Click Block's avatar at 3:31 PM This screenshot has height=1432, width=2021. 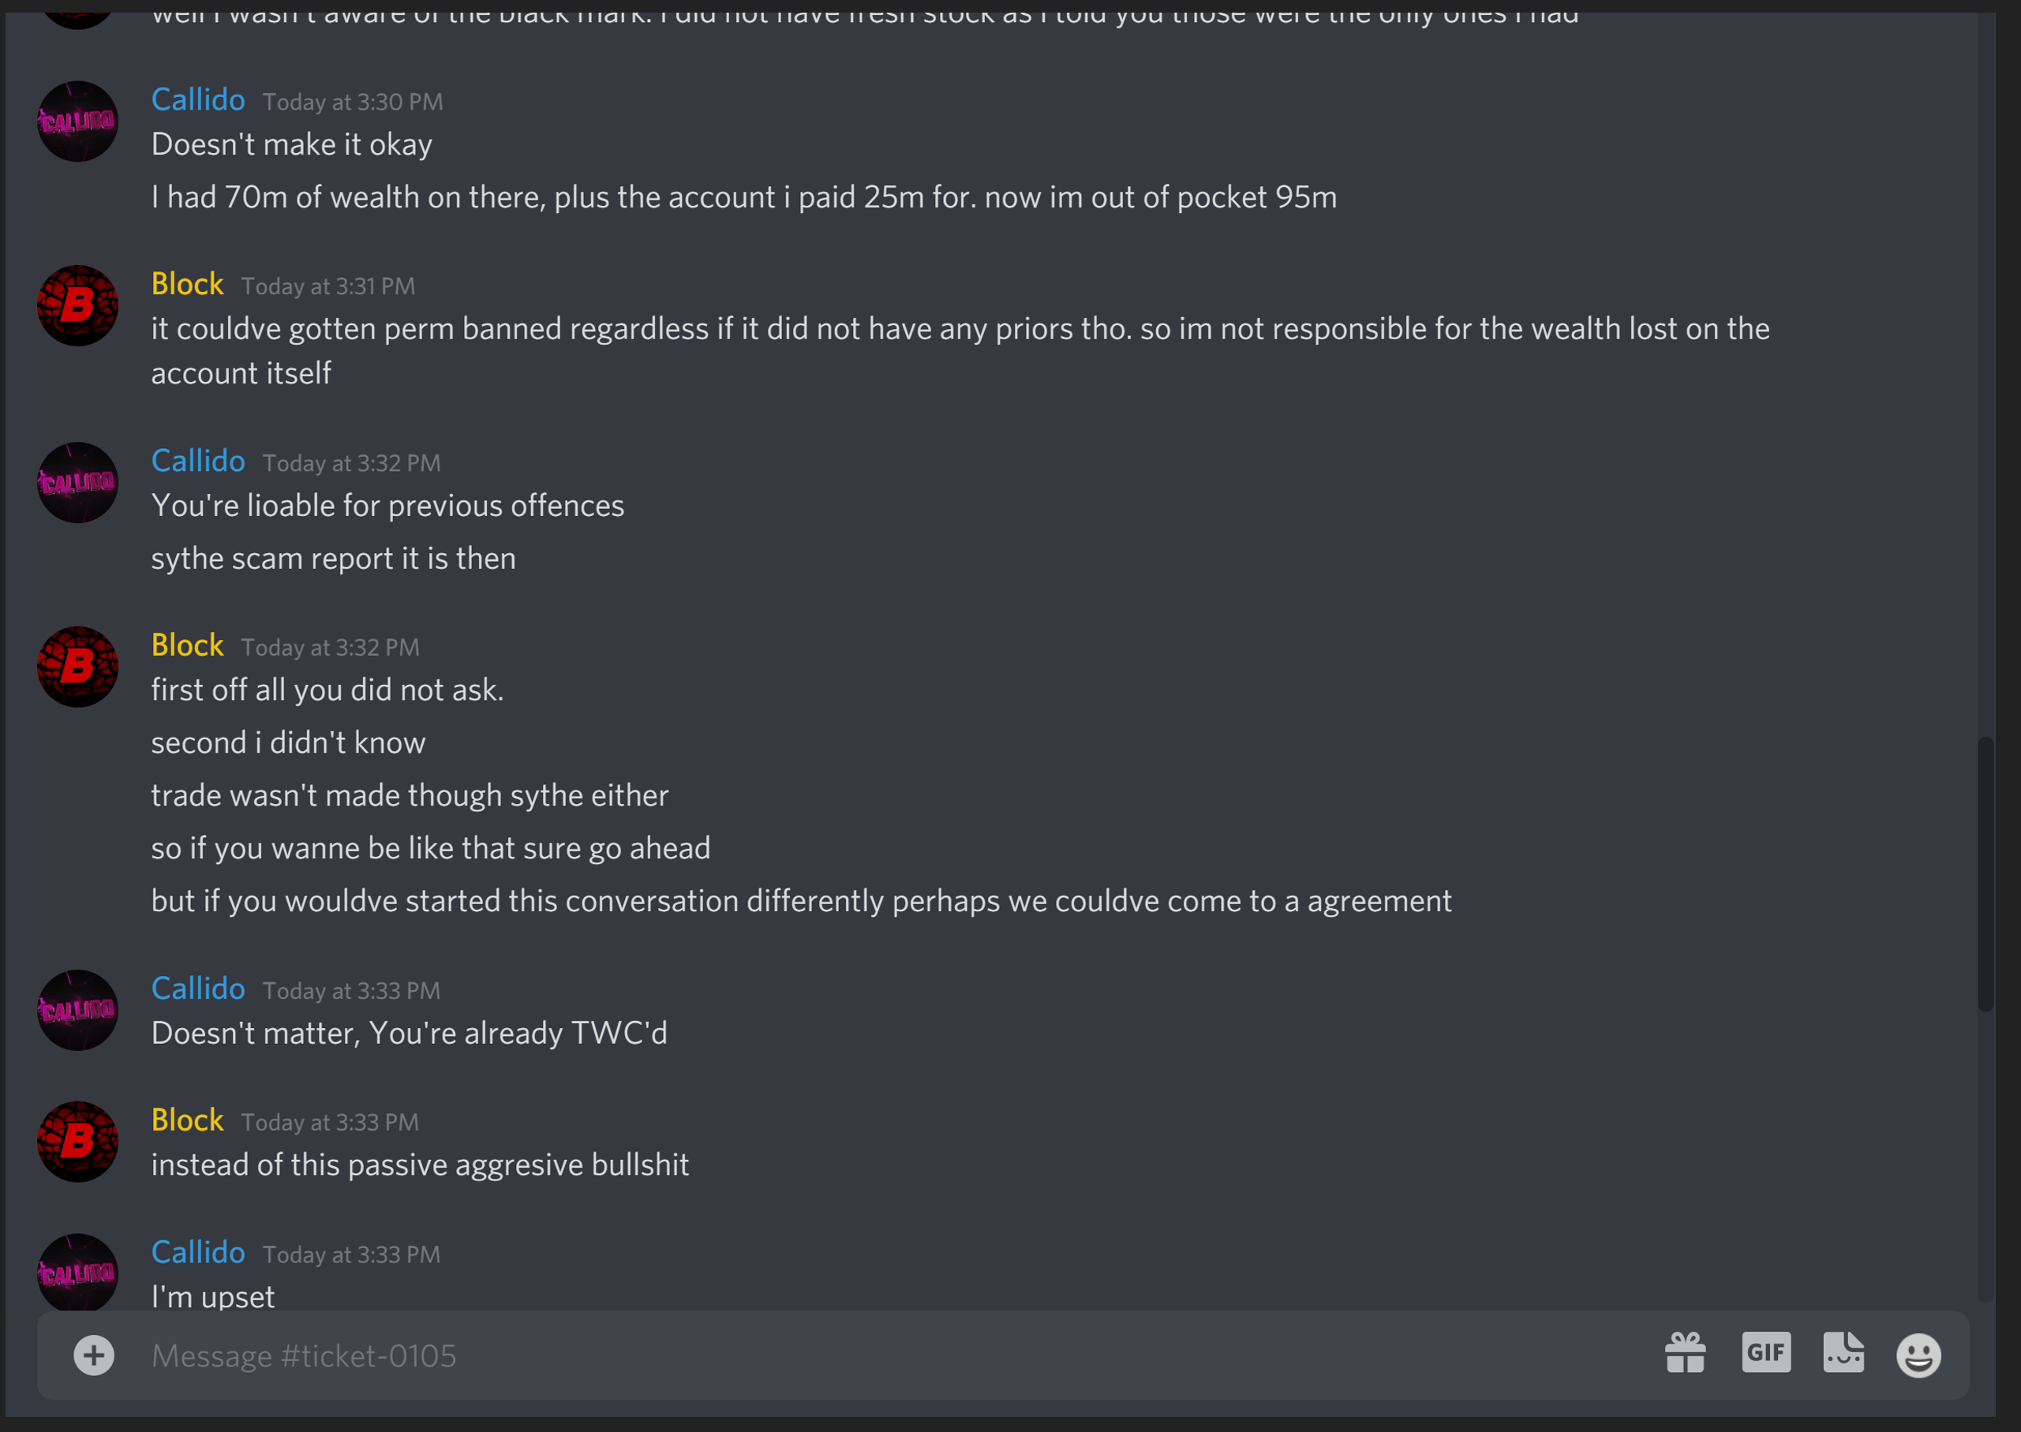click(77, 306)
